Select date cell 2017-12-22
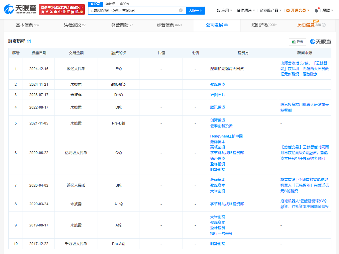The height and width of the screenshot is (254, 339). (x=39, y=244)
